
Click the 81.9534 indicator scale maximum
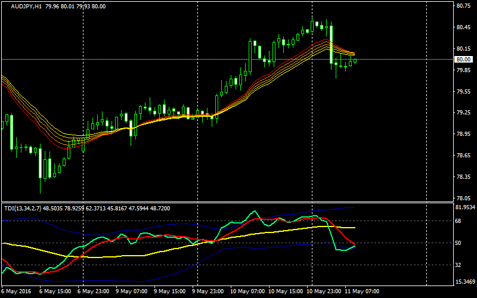click(x=464, y=207)
